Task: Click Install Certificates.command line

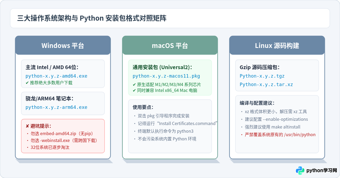Action: 176,123
